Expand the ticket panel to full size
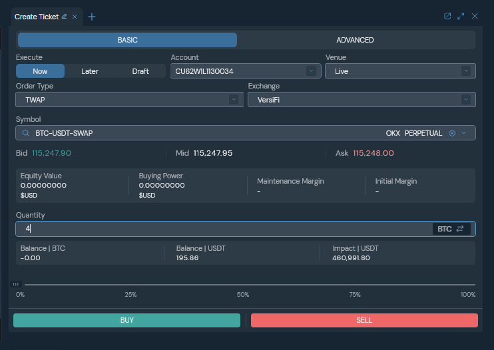Viewport: 494px width, 350px height. click(x=461, y=16)
